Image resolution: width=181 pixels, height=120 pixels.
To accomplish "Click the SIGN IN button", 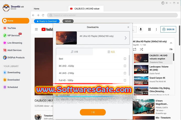I will click(x=168, y=29).
